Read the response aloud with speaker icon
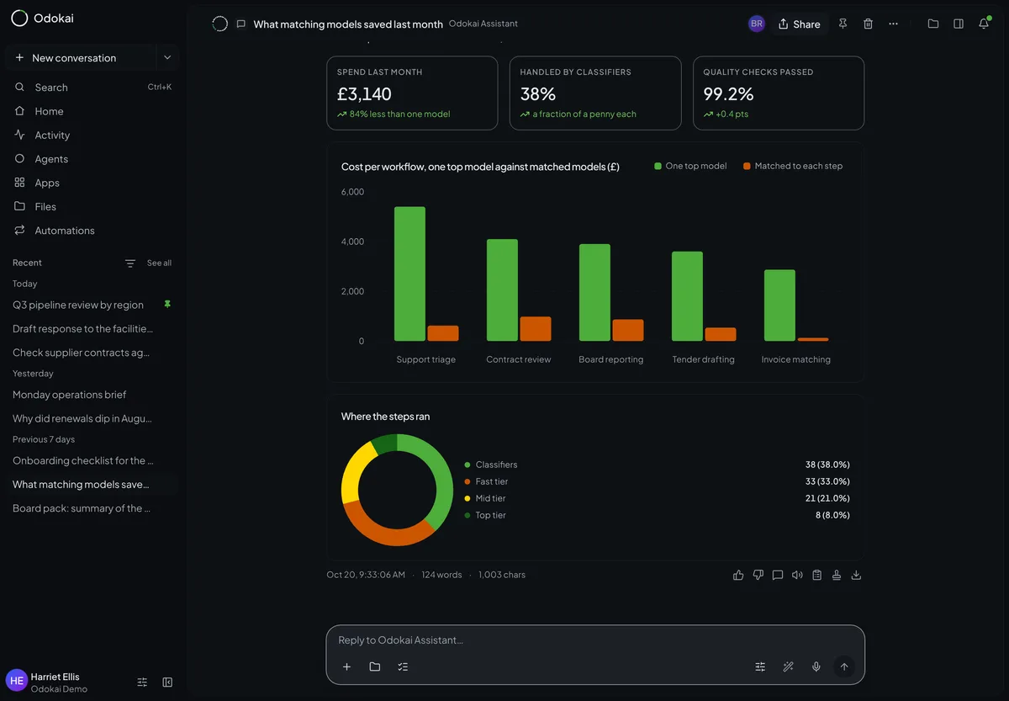 (x=797, y=575)
